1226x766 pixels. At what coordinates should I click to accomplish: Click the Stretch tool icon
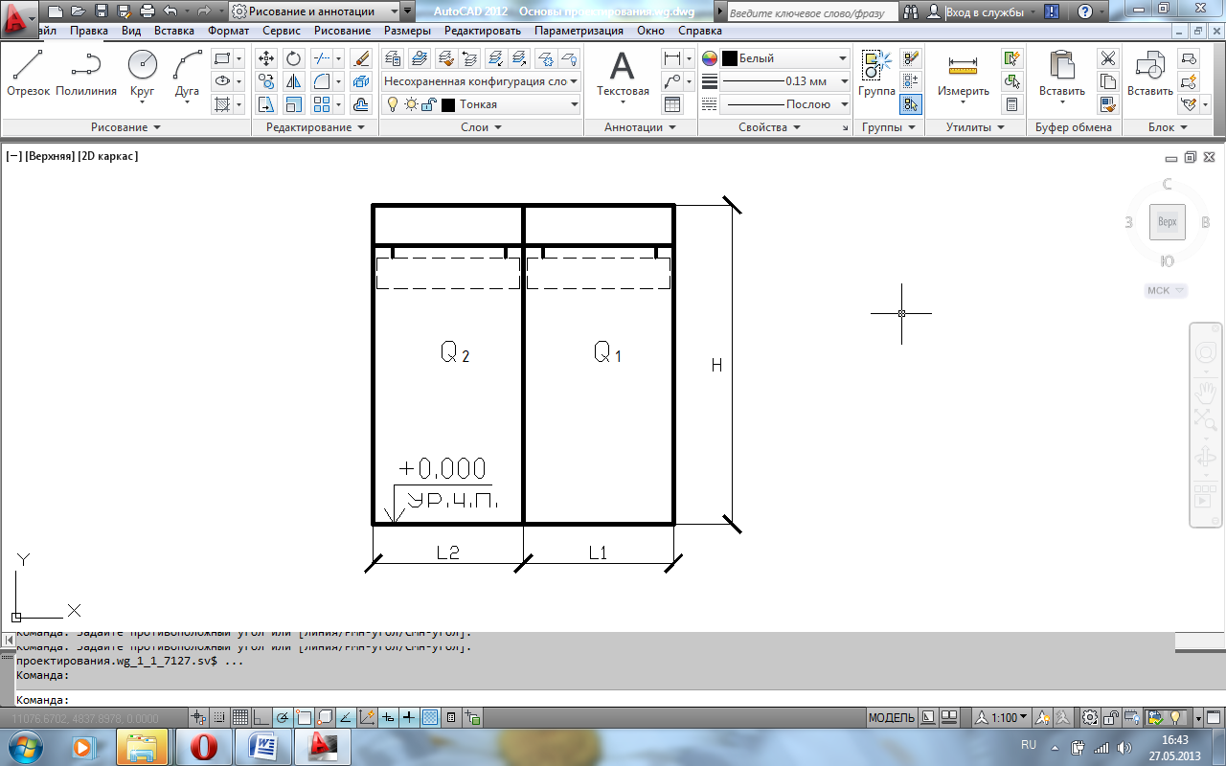[266, 104]
